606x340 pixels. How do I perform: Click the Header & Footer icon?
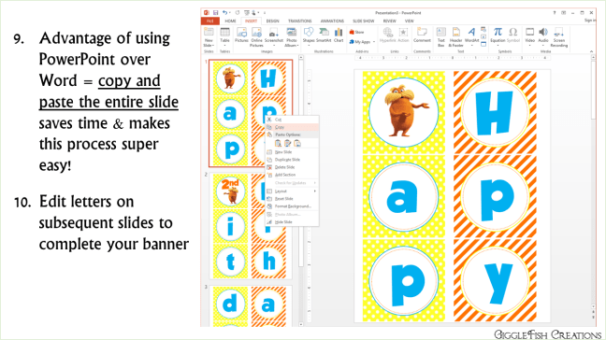coord(456,33)
